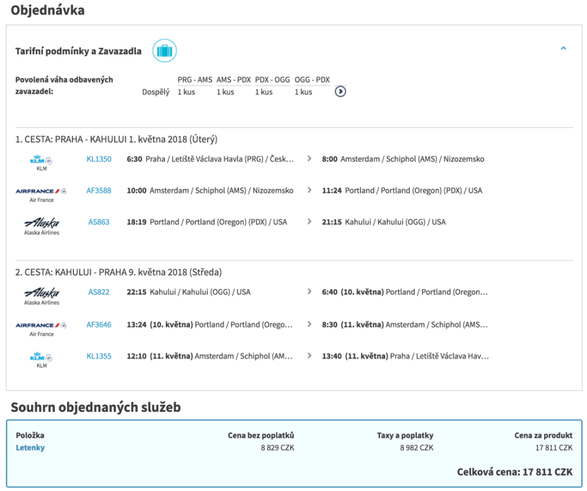Open flight number AS822 link
The image size is (587, 491).
[x=99, y=292]
